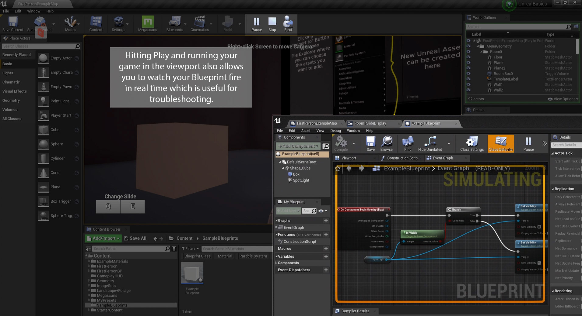
Task: Select Class Defaults button
Action: tap(501, 143)
